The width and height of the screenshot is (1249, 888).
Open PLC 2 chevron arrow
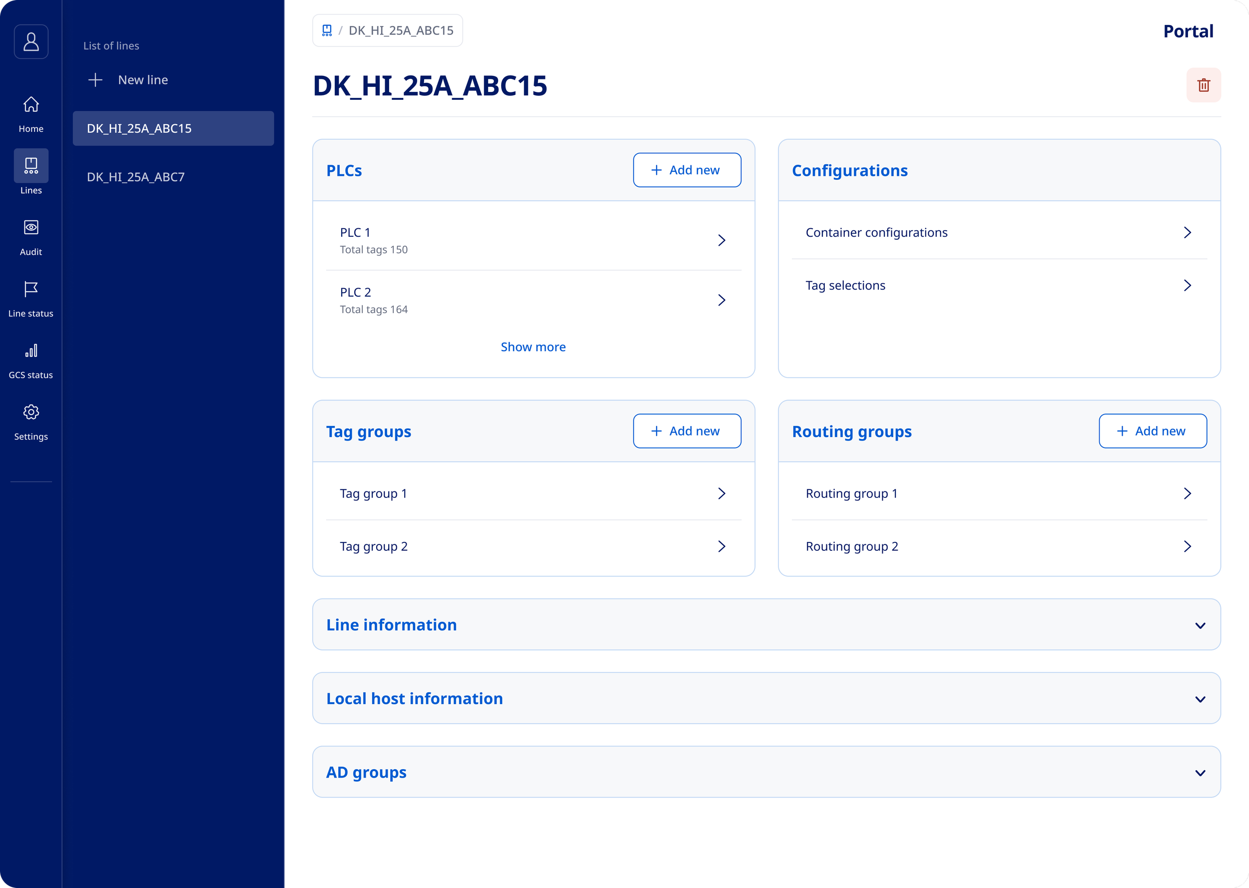[x=721, y=300]
